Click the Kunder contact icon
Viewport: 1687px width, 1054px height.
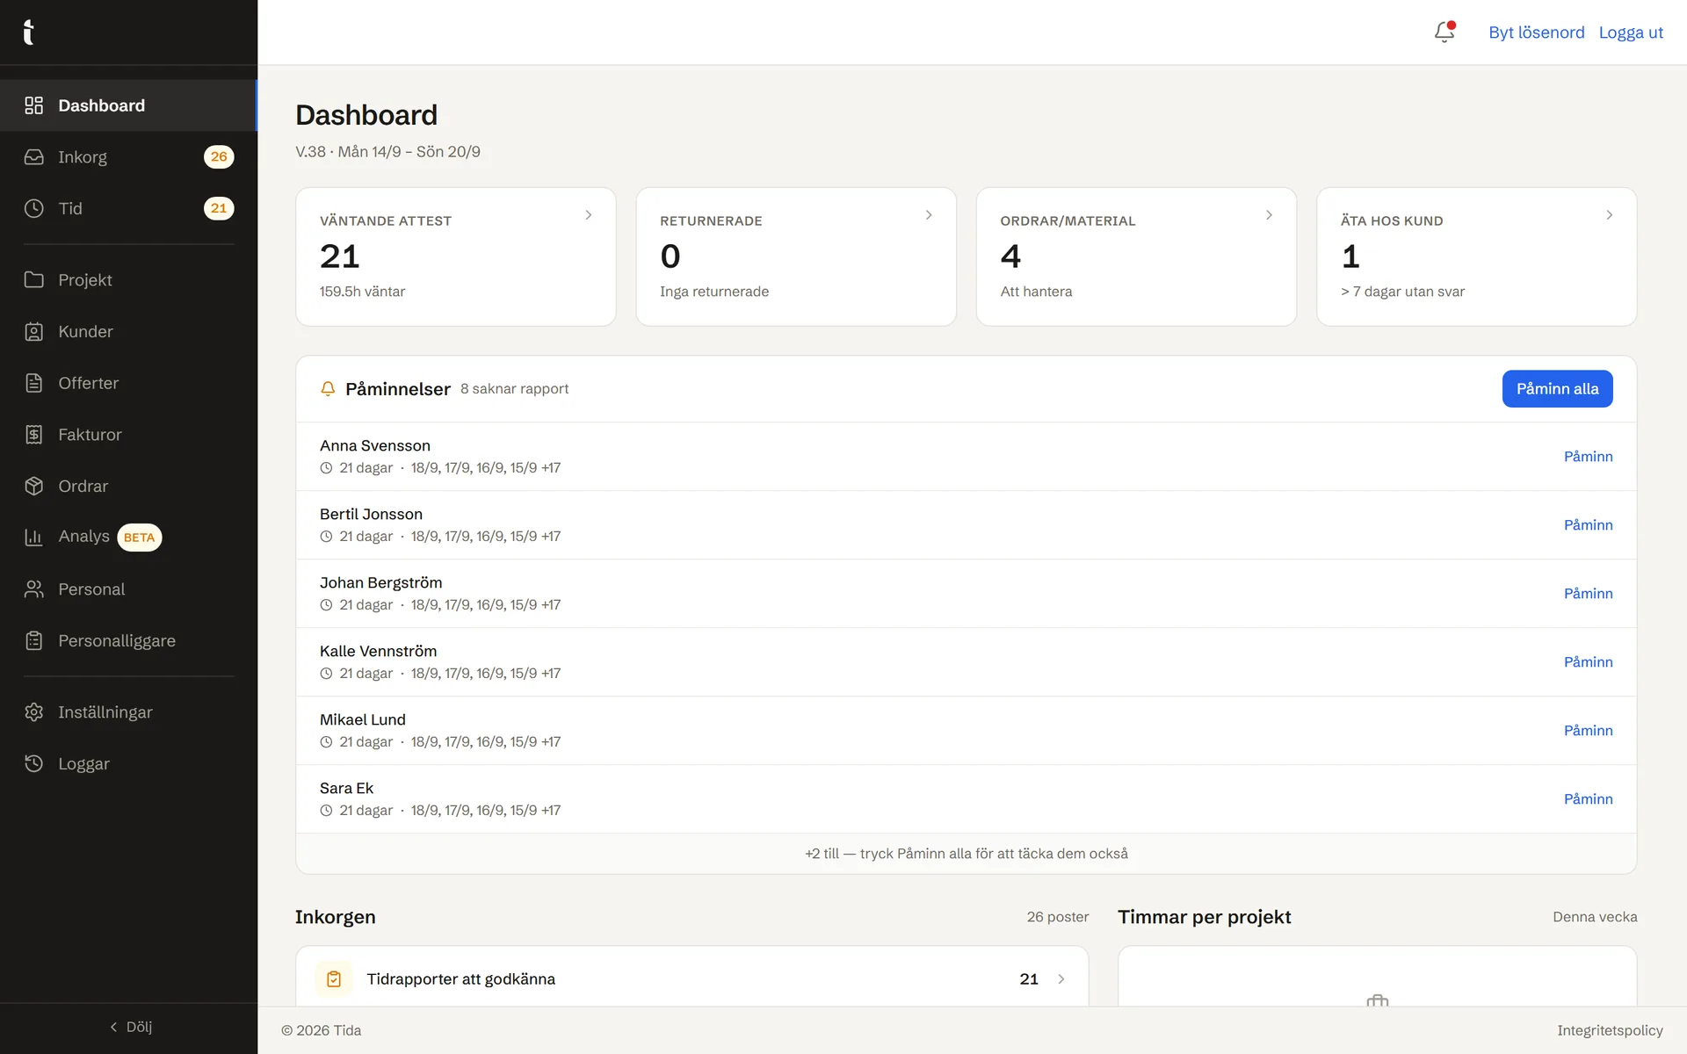33,331
